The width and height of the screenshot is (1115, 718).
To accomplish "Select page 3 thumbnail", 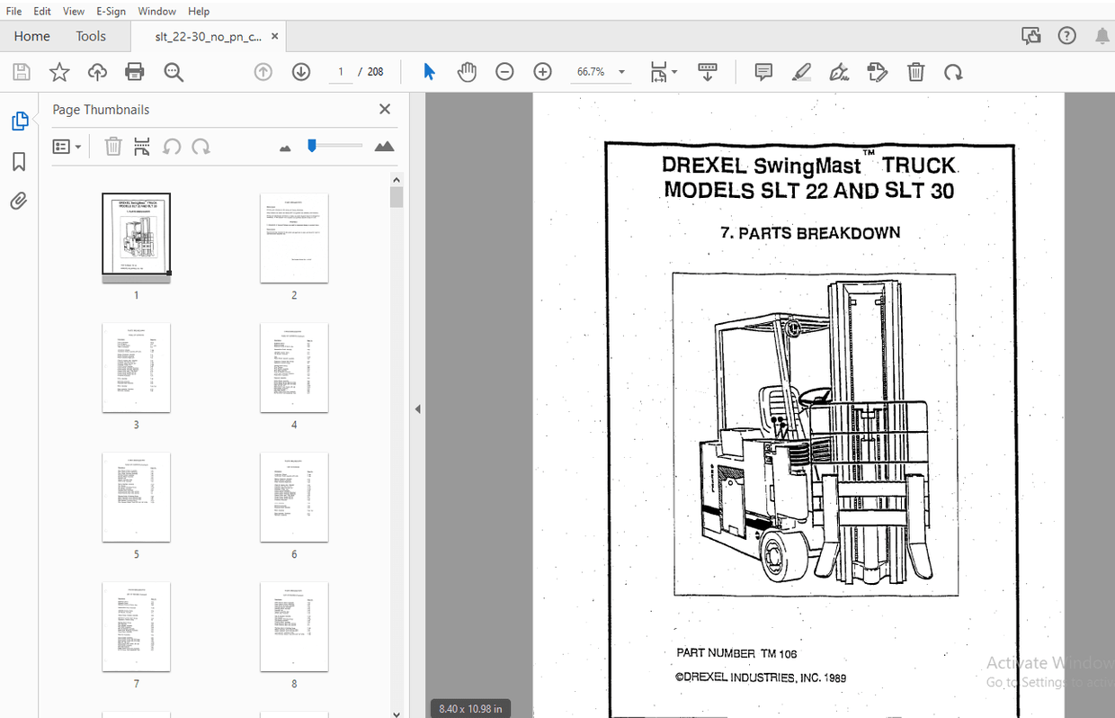I will (136, 367).
